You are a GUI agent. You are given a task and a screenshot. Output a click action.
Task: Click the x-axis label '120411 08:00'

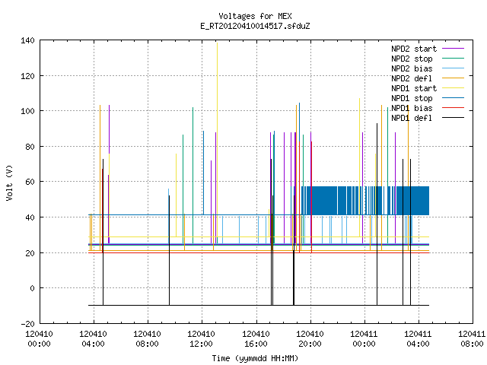(472, 339)
